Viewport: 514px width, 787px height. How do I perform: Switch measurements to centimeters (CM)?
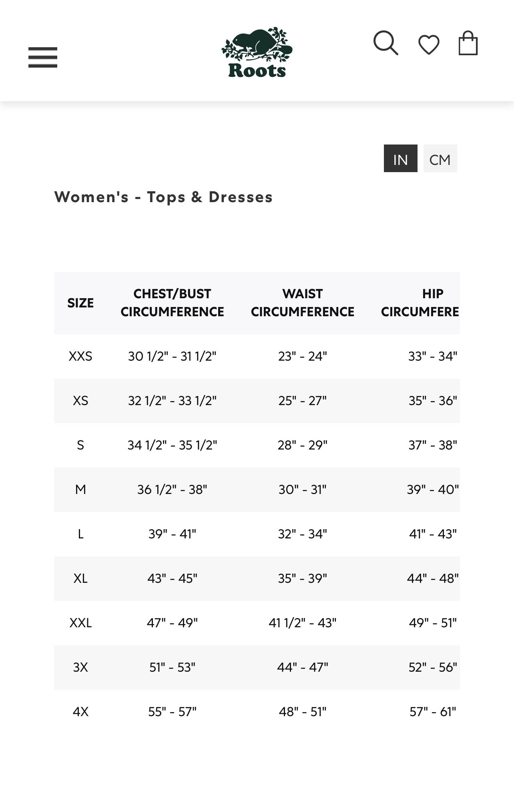click(440, 159)
